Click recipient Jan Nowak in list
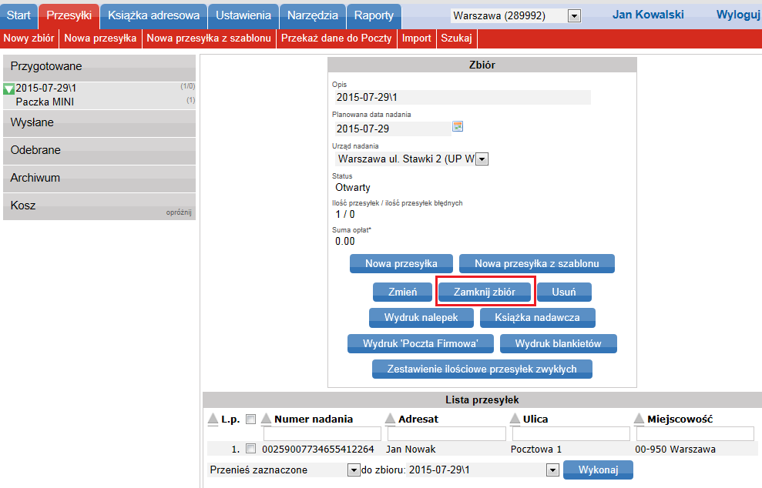 411,450
